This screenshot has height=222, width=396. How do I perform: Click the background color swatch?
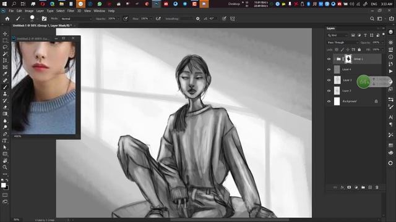pyautogui.click(x=7, y=188)
